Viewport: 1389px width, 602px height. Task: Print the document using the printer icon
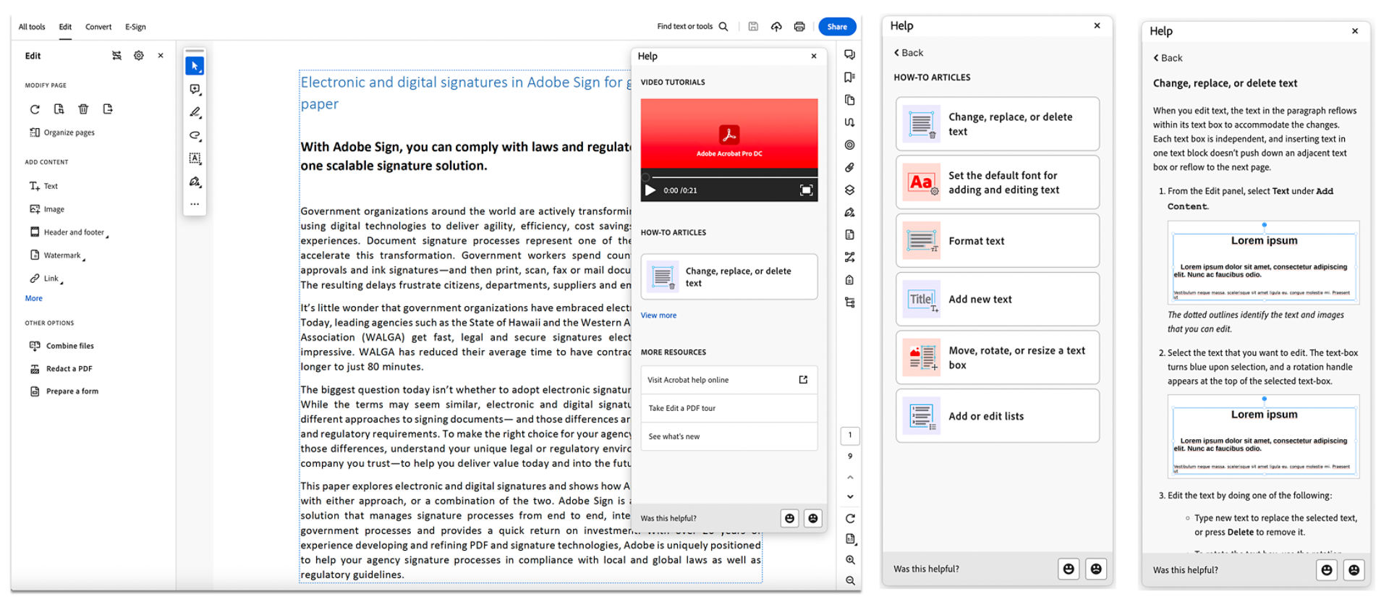coord(799,27)
